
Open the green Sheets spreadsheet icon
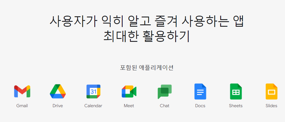click(x=236, y=92)
